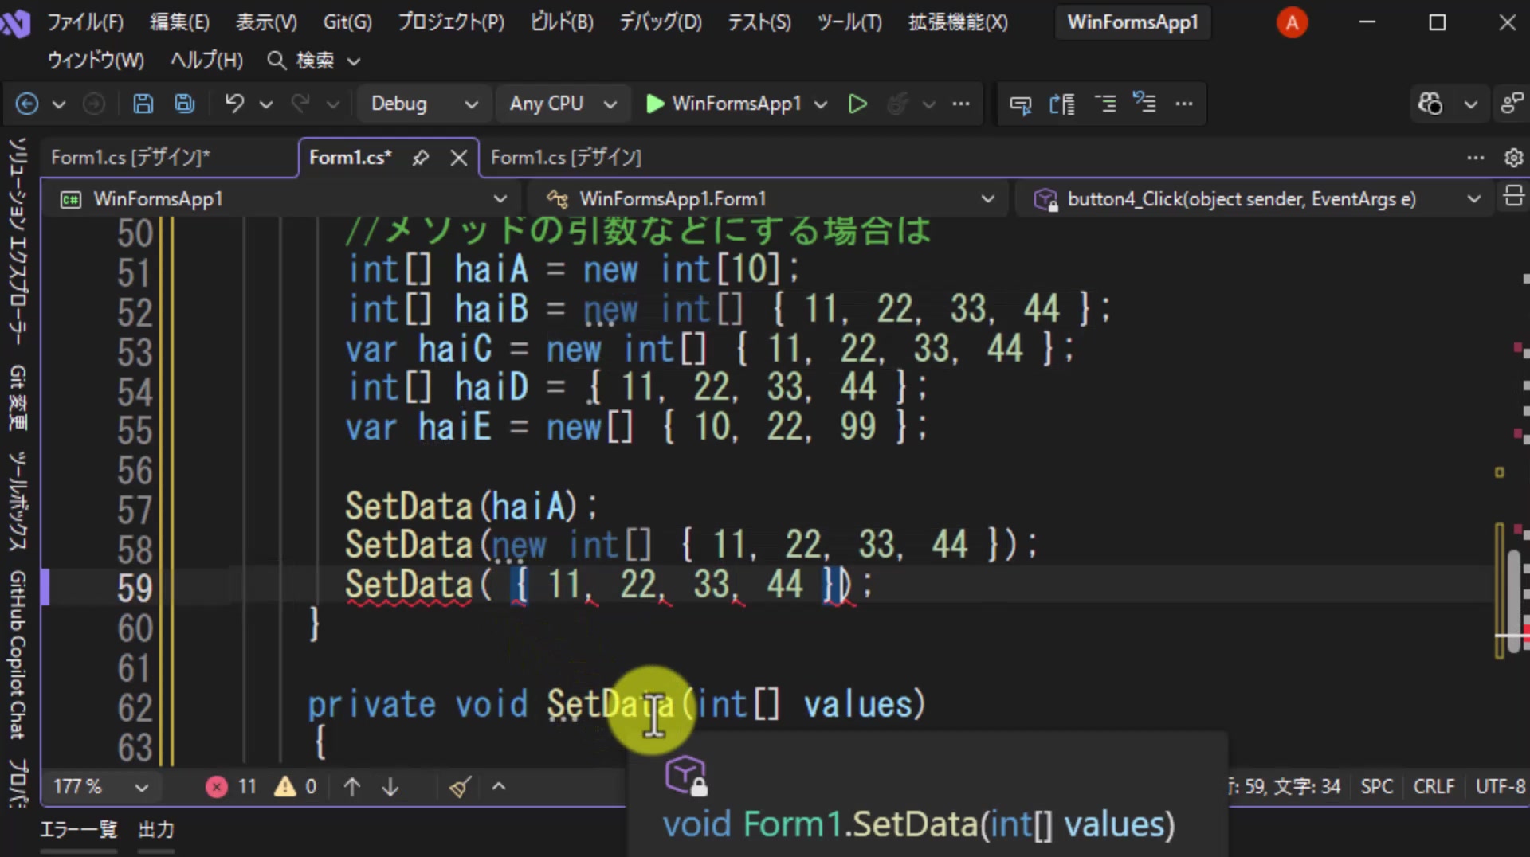Open the tab settings gear icon

pos(1513,158)
